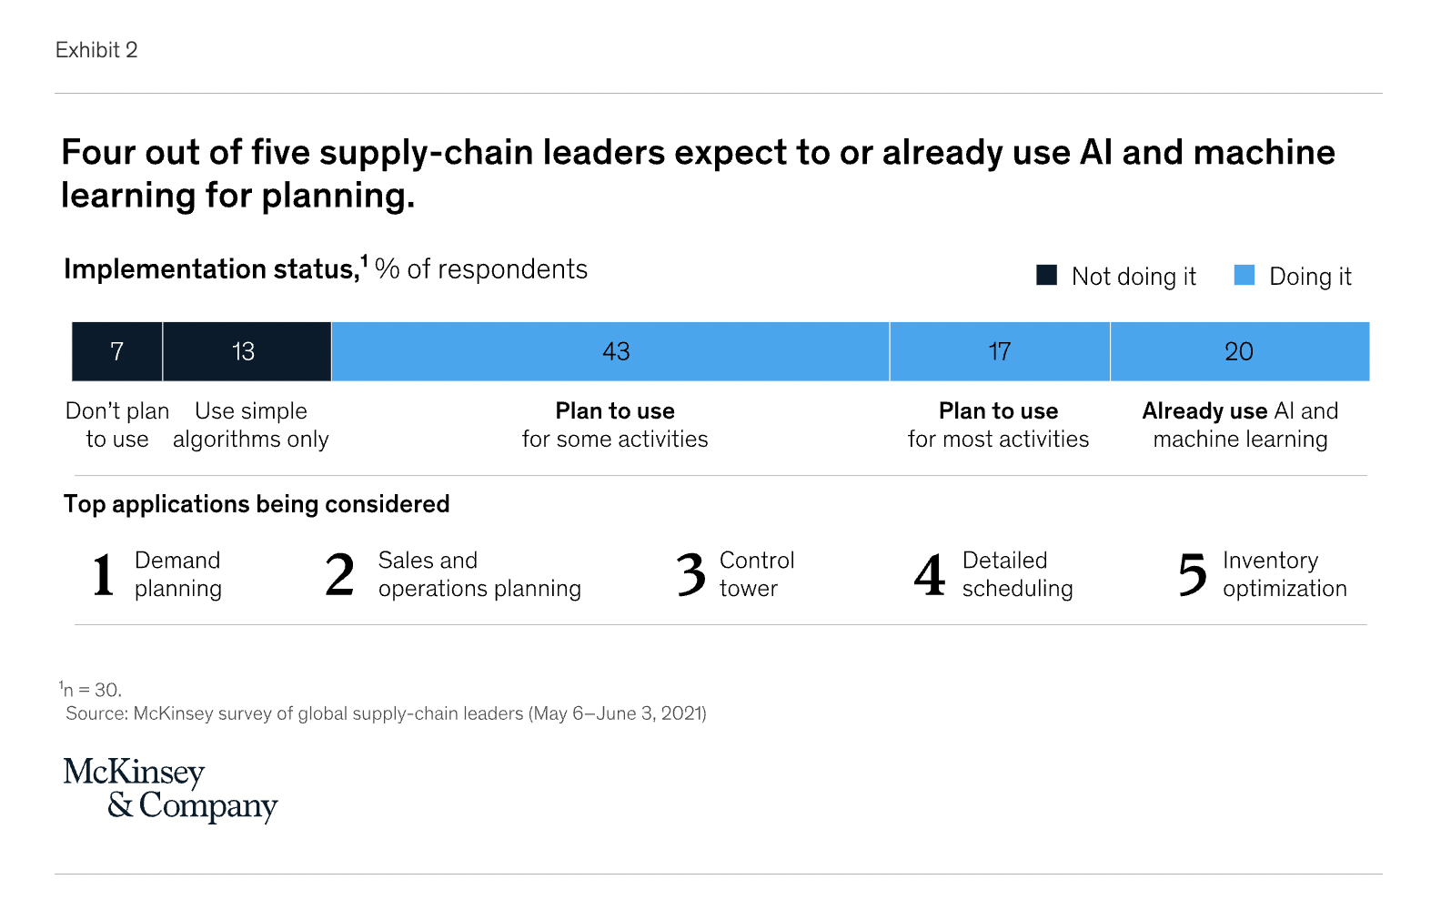This screenshot has height=910, width=1441.
Task: Click the large numeral 1 ranking icon
Action: 104,575
